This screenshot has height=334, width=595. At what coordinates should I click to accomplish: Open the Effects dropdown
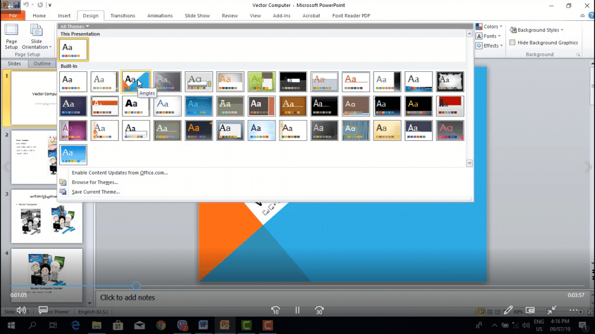tap(489, 45)
